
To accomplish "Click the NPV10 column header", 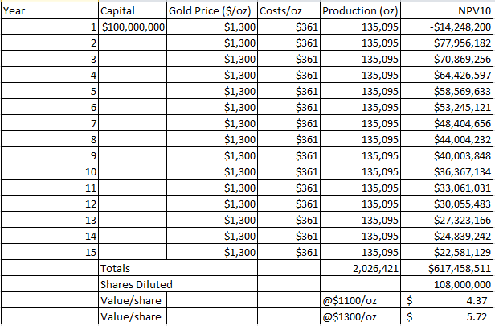I will click(x=447, y=11).
